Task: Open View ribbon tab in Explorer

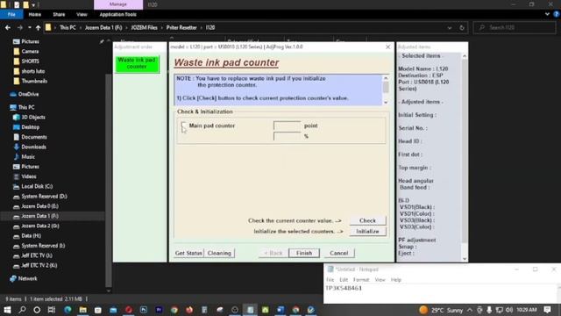Action: coord(82,14)
